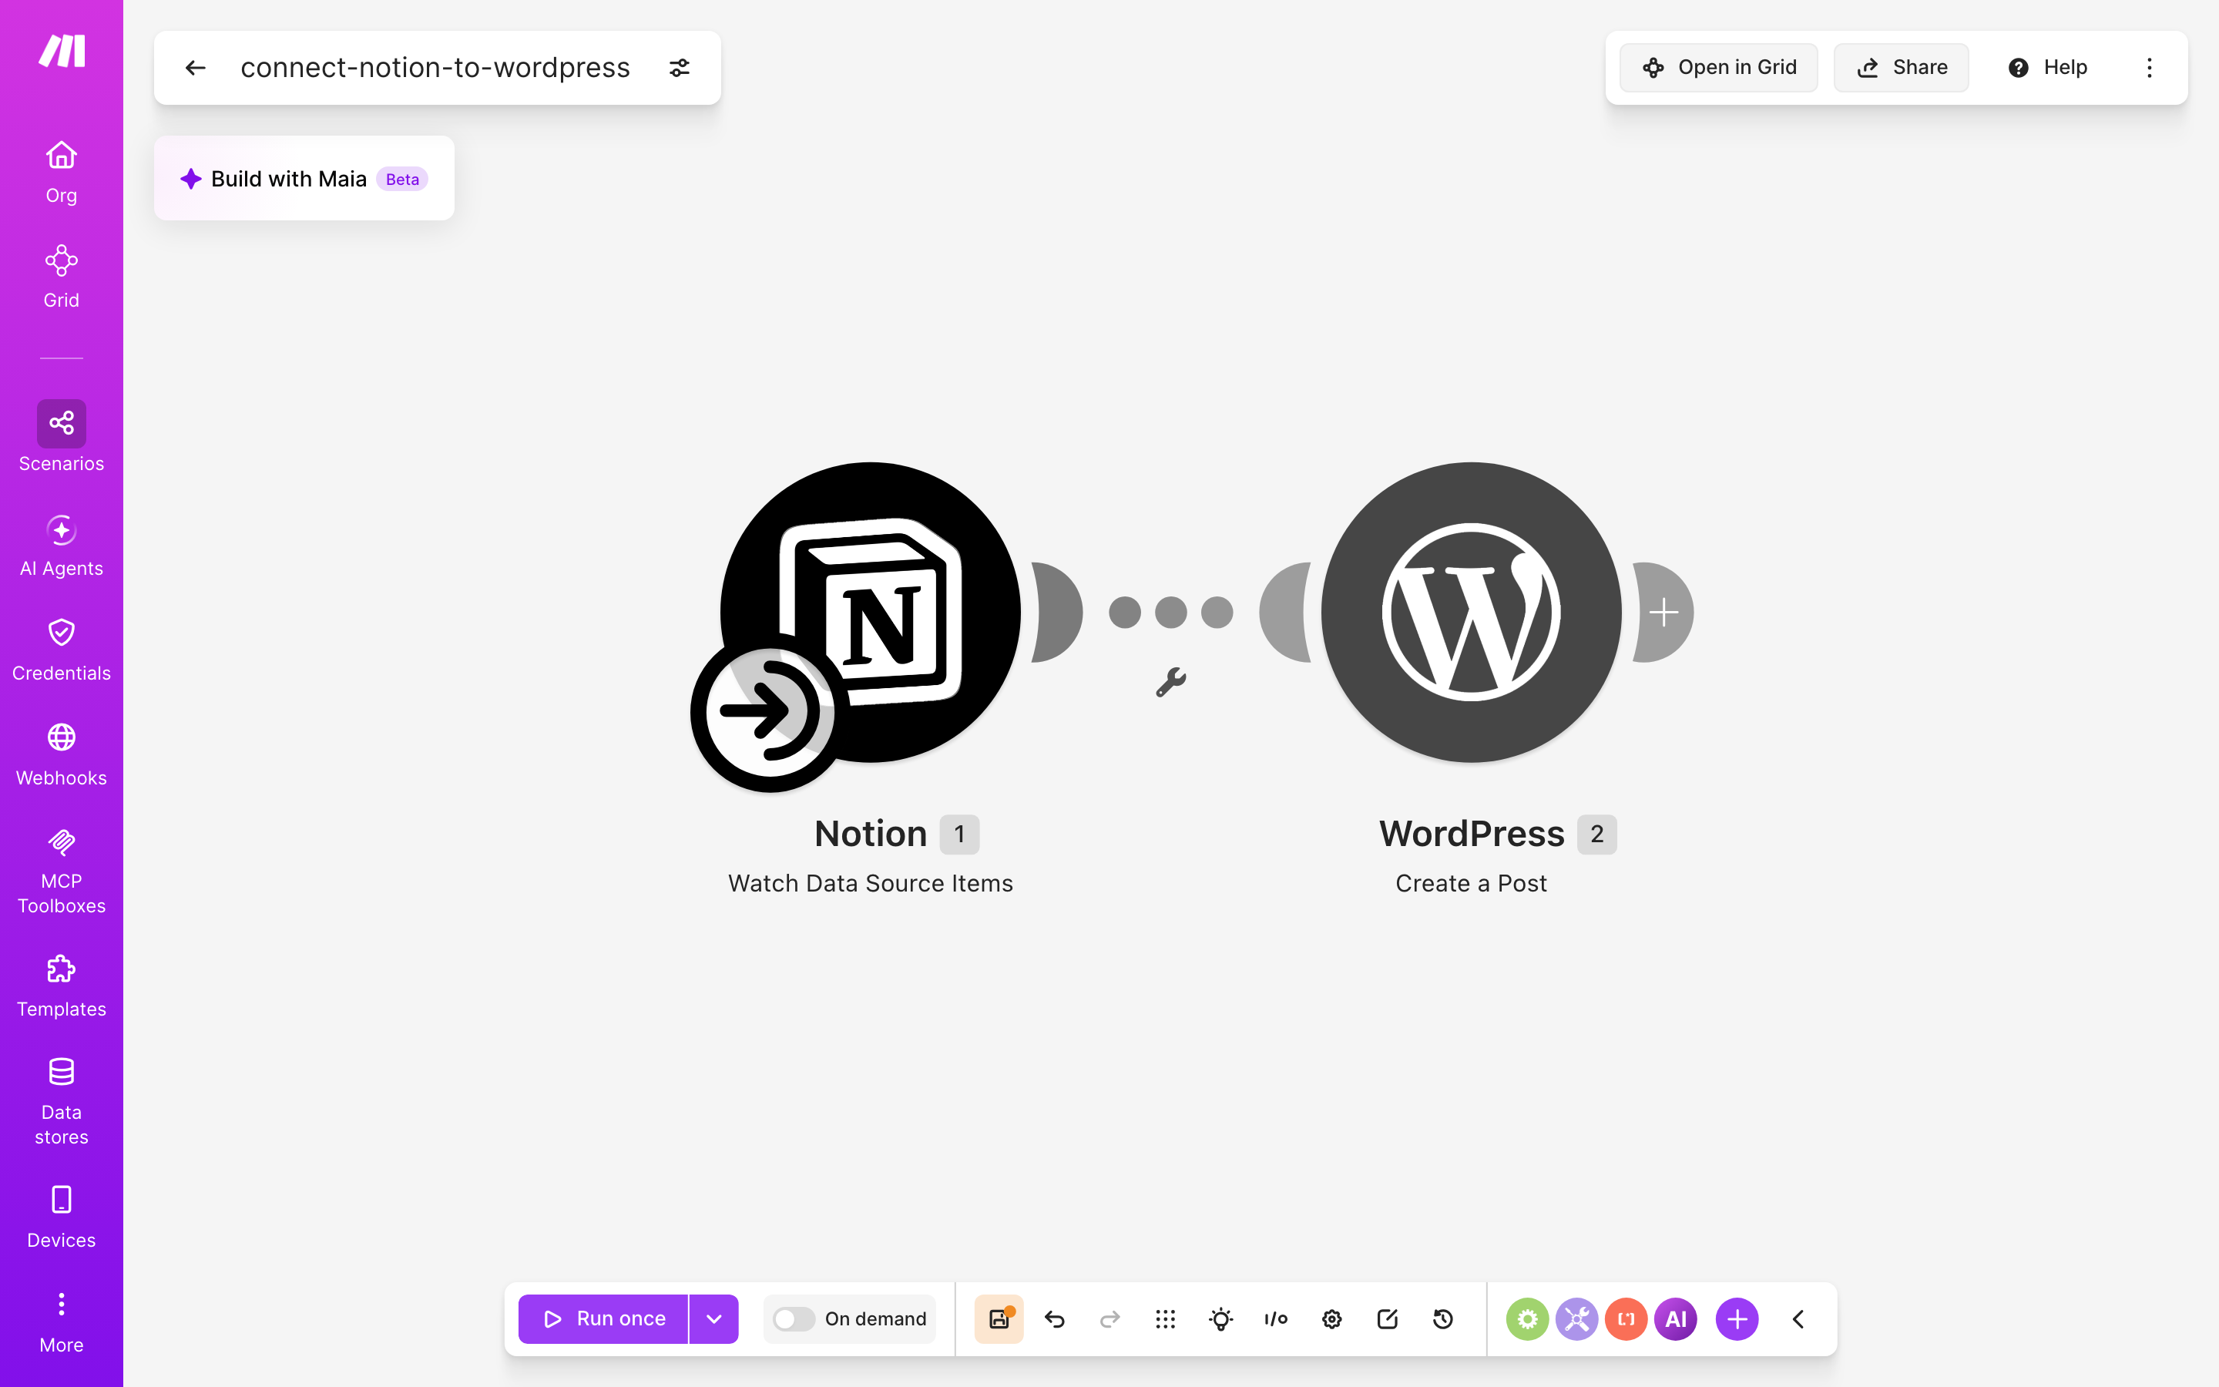
Task: Undo the last change
Action: (1055, 1319)
